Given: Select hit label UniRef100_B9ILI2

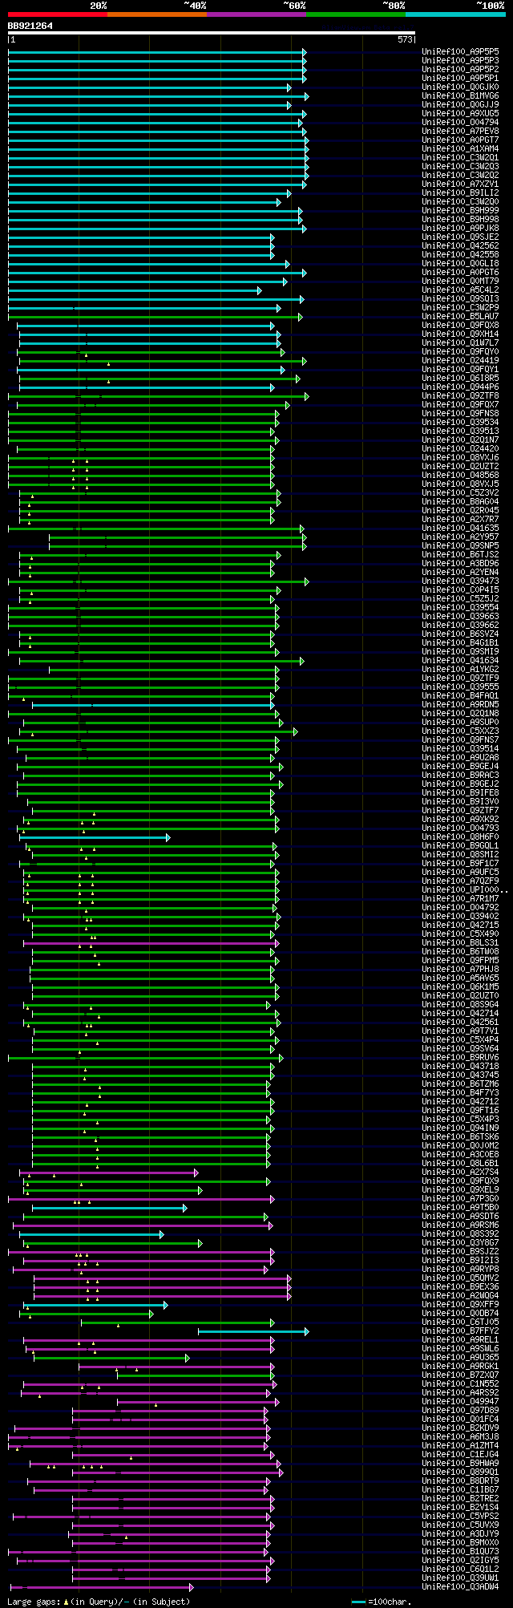Looking at the screenshot, I should point(460,192).
